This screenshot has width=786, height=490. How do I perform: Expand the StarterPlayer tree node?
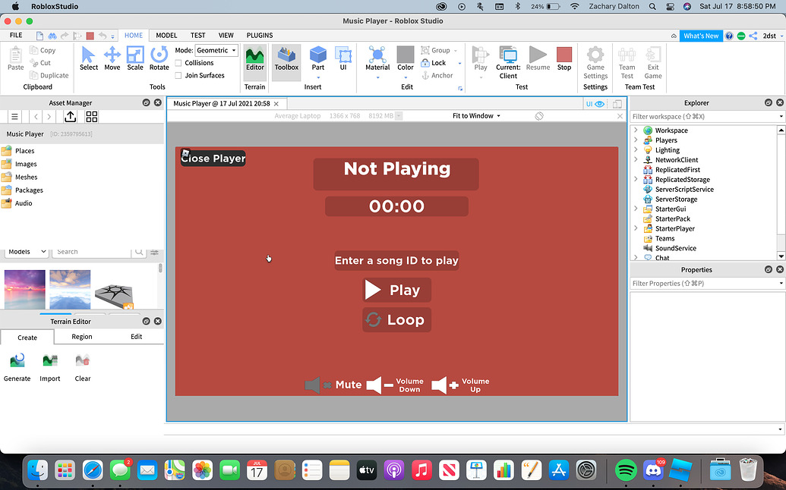coord(636,228)
